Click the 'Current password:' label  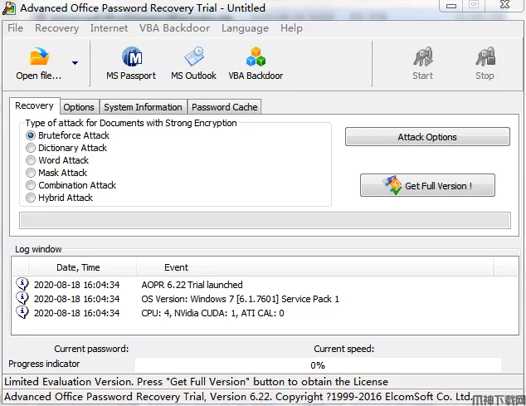click(x=91, y=349)
